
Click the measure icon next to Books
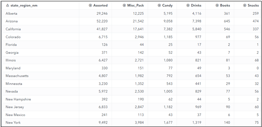217,6
